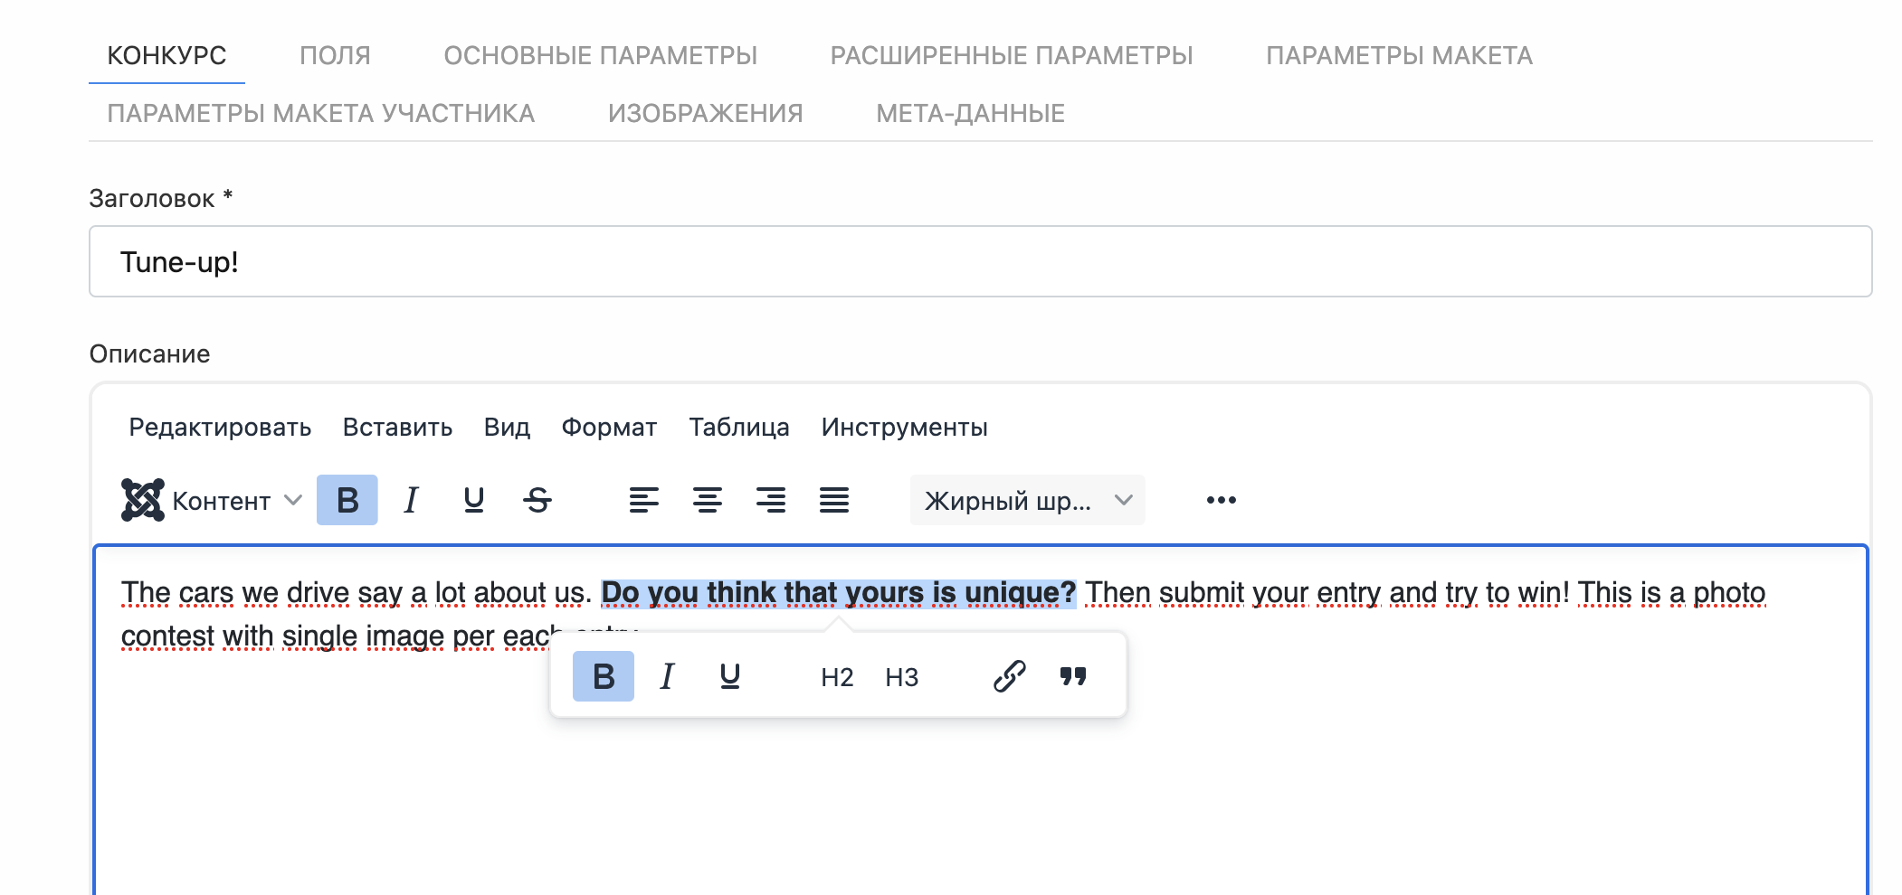Apply Underline from the floating selection toolbar
Screen dimensions: 1902x895
pos(730,676)
